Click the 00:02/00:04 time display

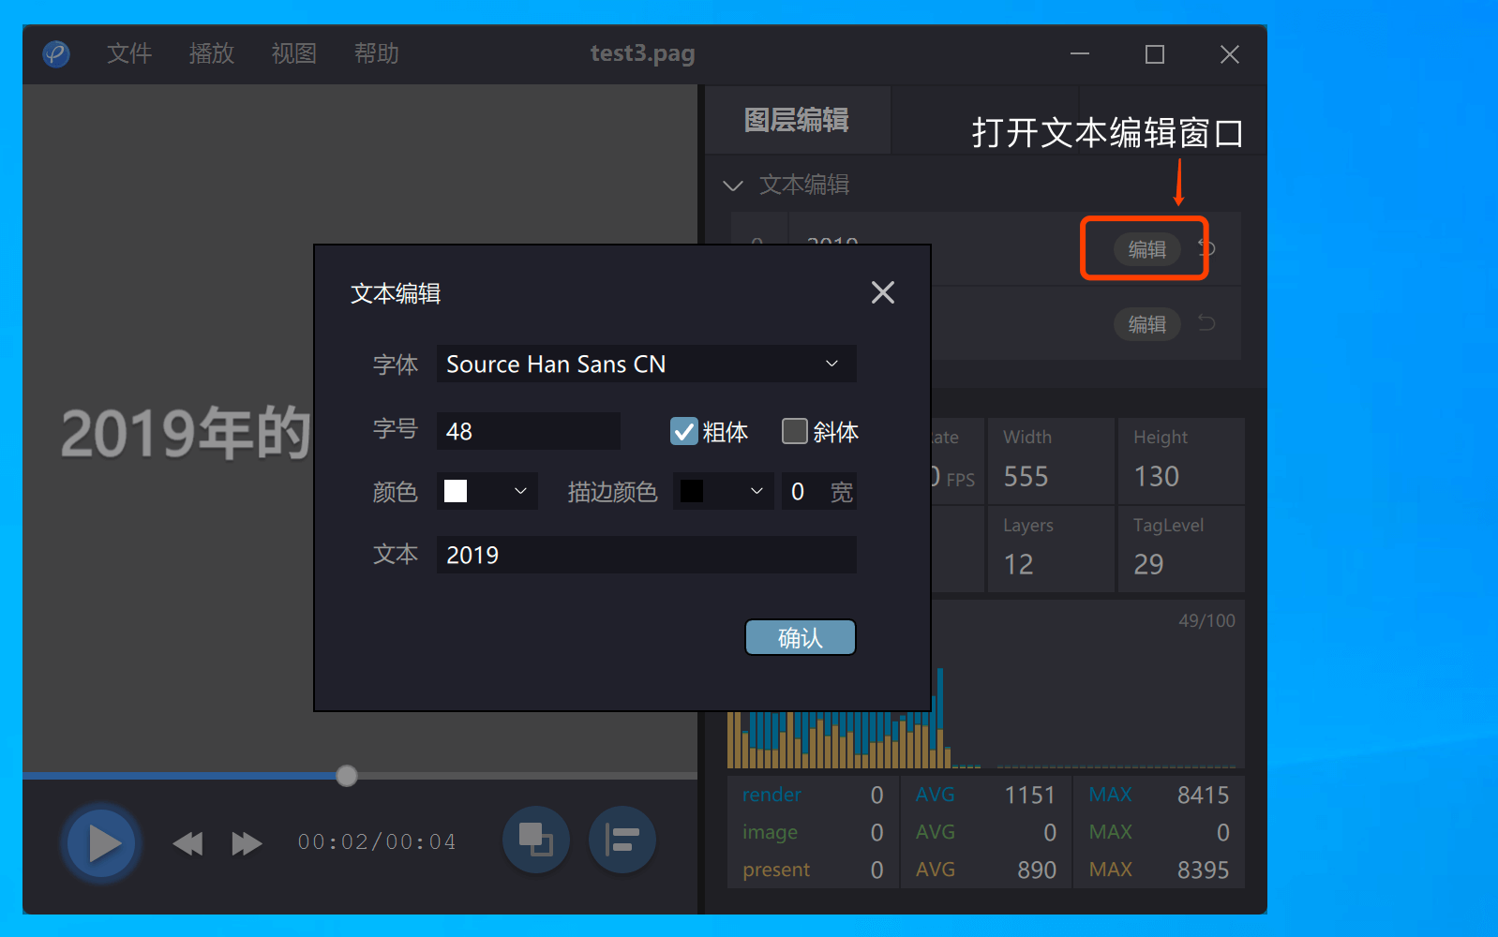click(377, 842)
